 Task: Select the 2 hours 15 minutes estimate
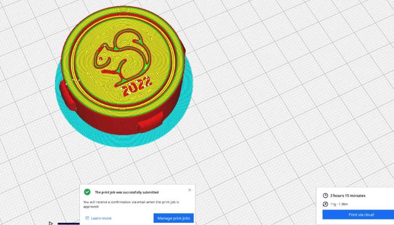tap(348, 196)
